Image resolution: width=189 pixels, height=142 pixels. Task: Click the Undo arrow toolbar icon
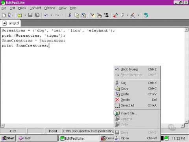(46, 15)
